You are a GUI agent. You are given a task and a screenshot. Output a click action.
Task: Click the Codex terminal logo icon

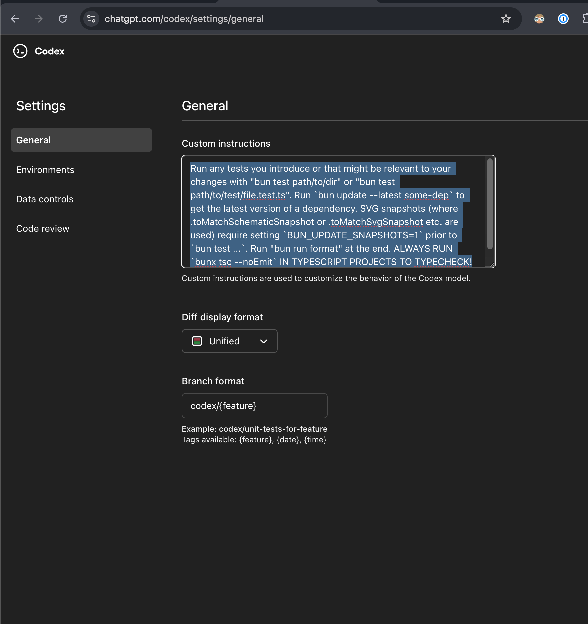pos(20,51)
